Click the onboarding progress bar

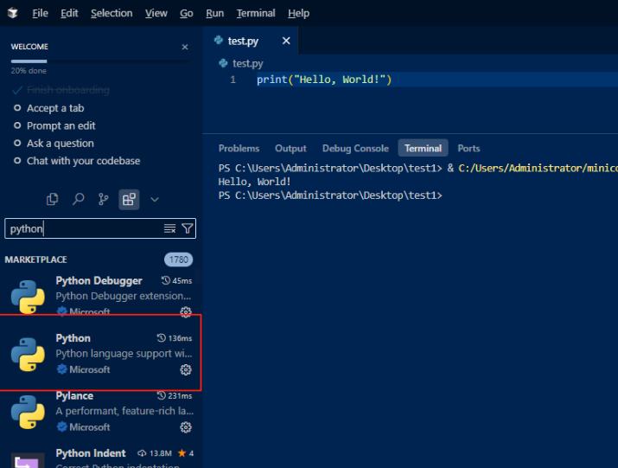(x=100, y=61)
